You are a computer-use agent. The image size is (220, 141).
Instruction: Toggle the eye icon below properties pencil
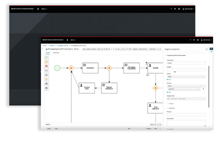tap(211, 52)
